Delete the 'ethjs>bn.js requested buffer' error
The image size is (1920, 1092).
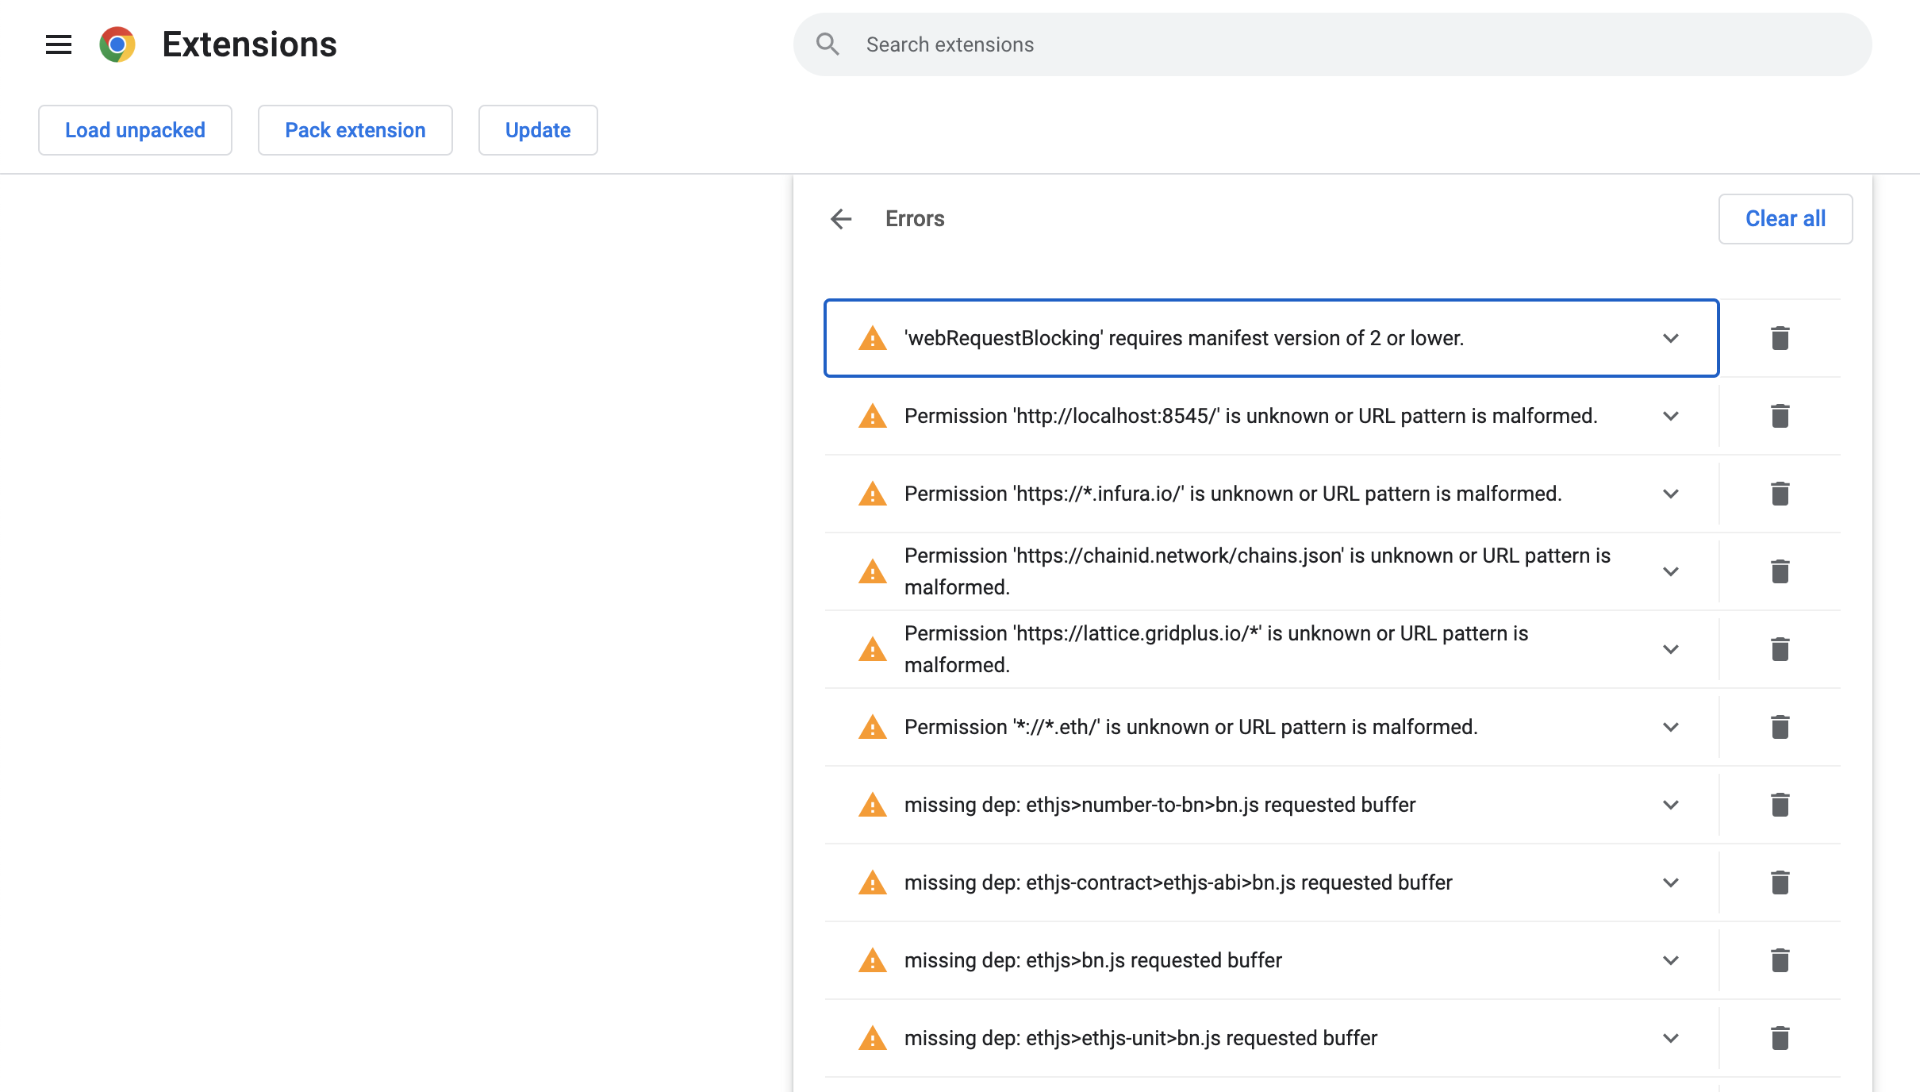[1780, 960]
